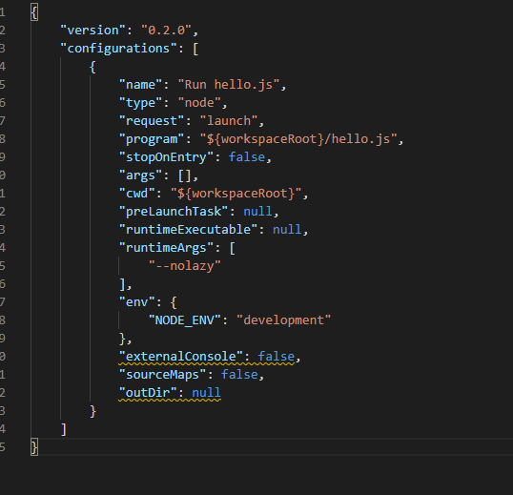513x495 pixels.
Task: Click the opening brace on the first line
Action: click(x=34, y=12)
